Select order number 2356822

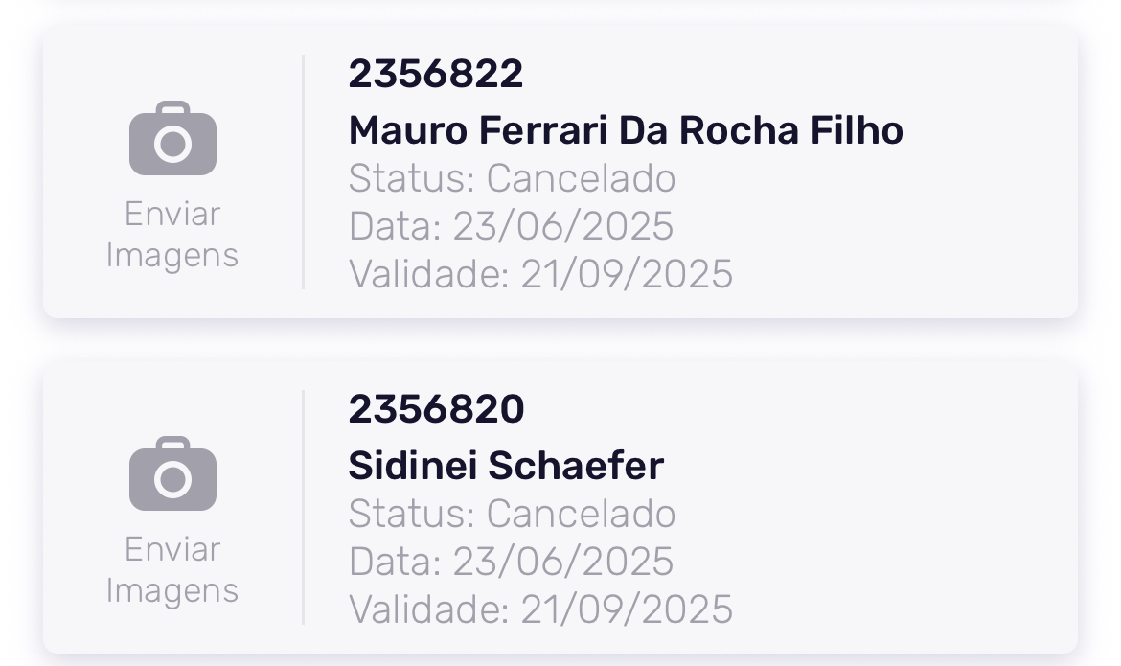(x=436, y=74)
